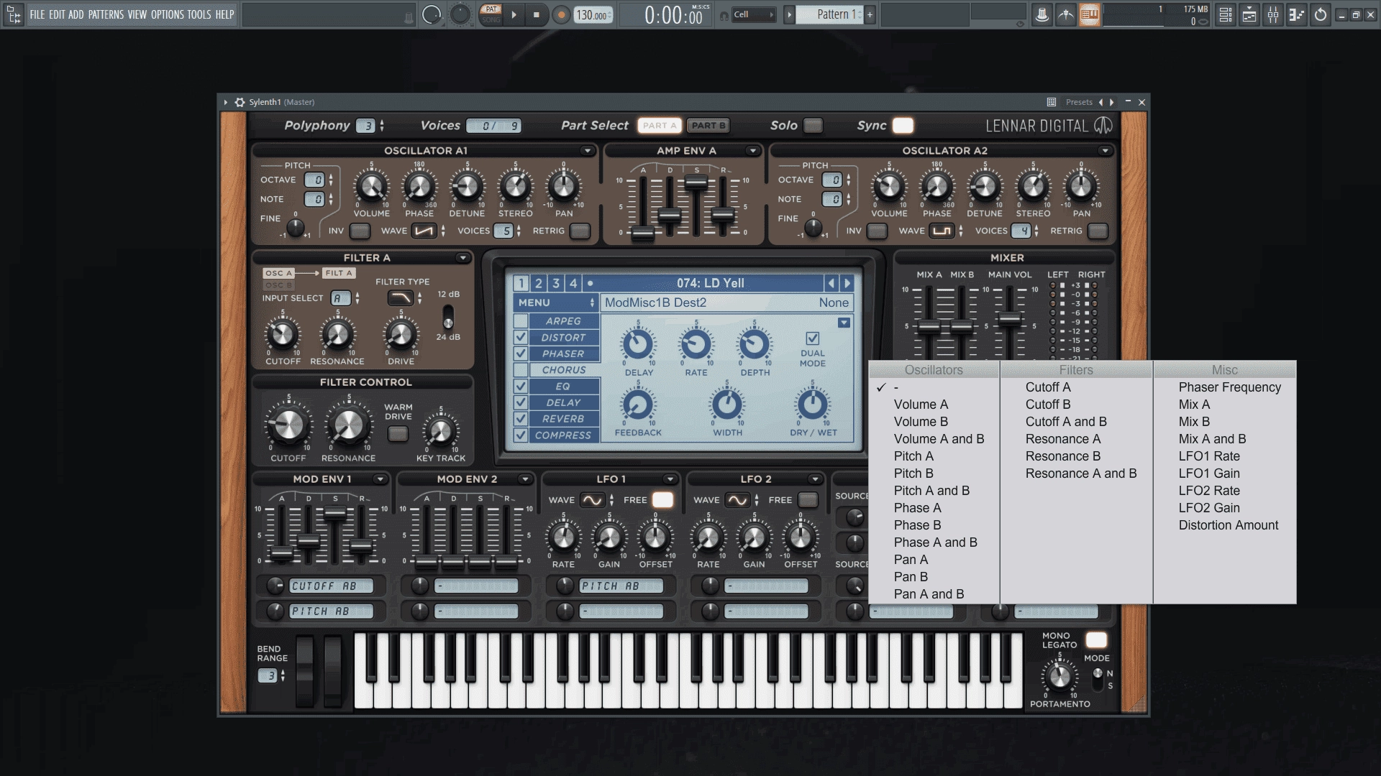Select PART B

pyautogui.click(x=708, y=125)
